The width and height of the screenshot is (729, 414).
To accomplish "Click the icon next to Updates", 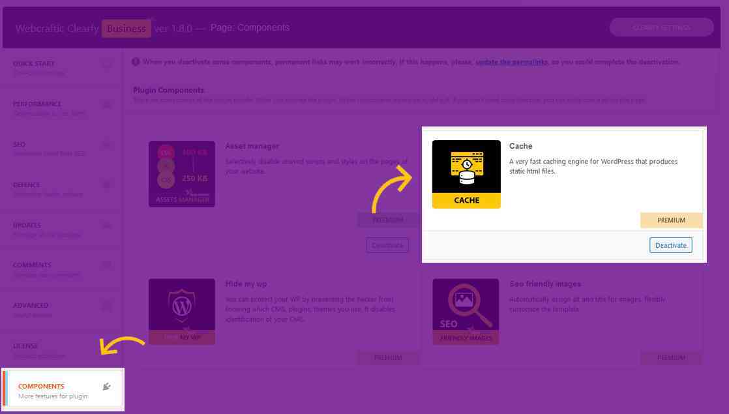I will pyautogui.click(x=106, y=226).
